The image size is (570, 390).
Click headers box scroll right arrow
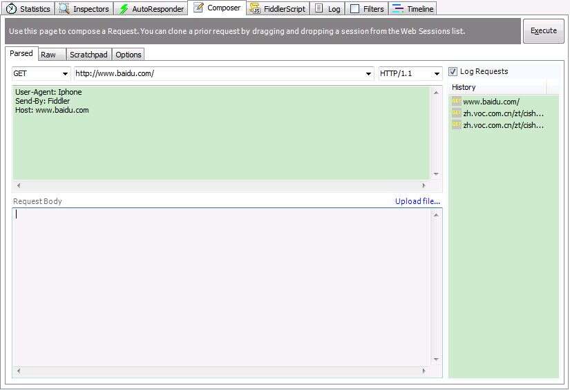tap(424, 185)
